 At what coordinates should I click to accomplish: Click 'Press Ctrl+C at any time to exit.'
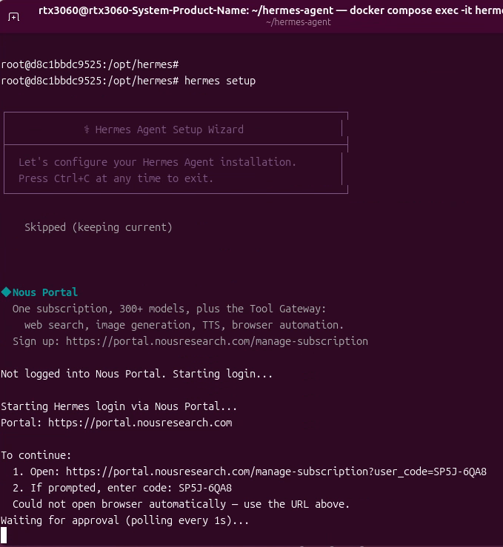coord(116,178)
